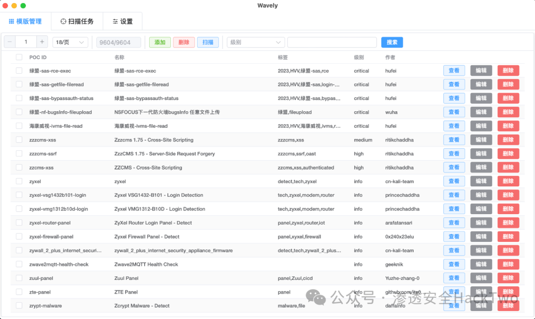This screenshot has height=319, width=535.
Task: Check the 海康威视-ivms-file-read row checkbox
Action: tap(19, 126)
